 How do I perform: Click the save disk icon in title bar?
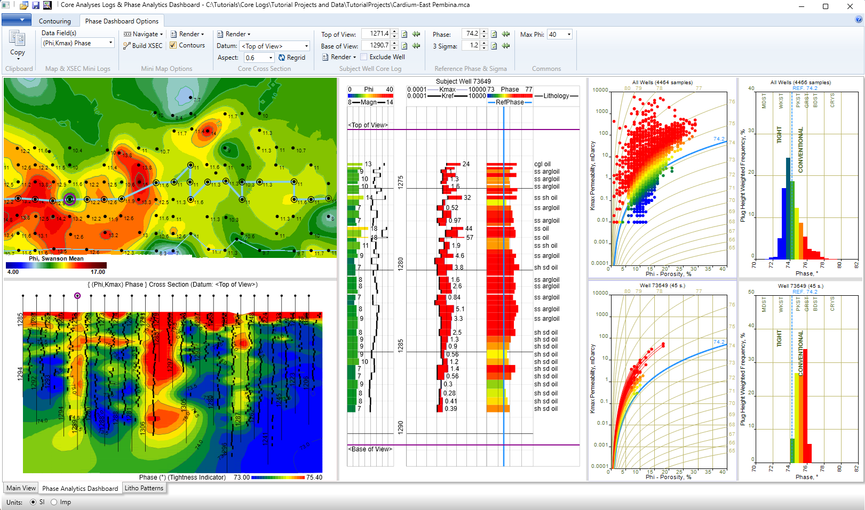coord(36,5)
